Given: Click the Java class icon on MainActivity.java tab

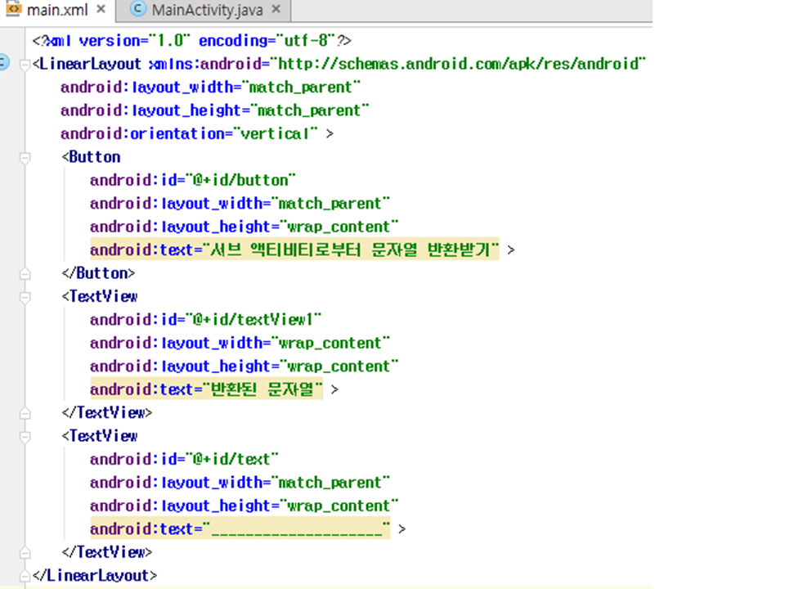Looking at the screenshot, I should click(x=138, y=10).
